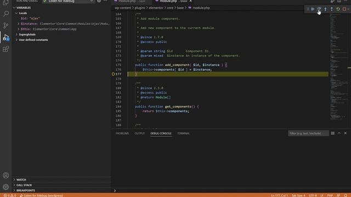Open the Accounts menu icon
Image resolution: width=351 pixels, height=197 pixels.
(x=6, y=175)
